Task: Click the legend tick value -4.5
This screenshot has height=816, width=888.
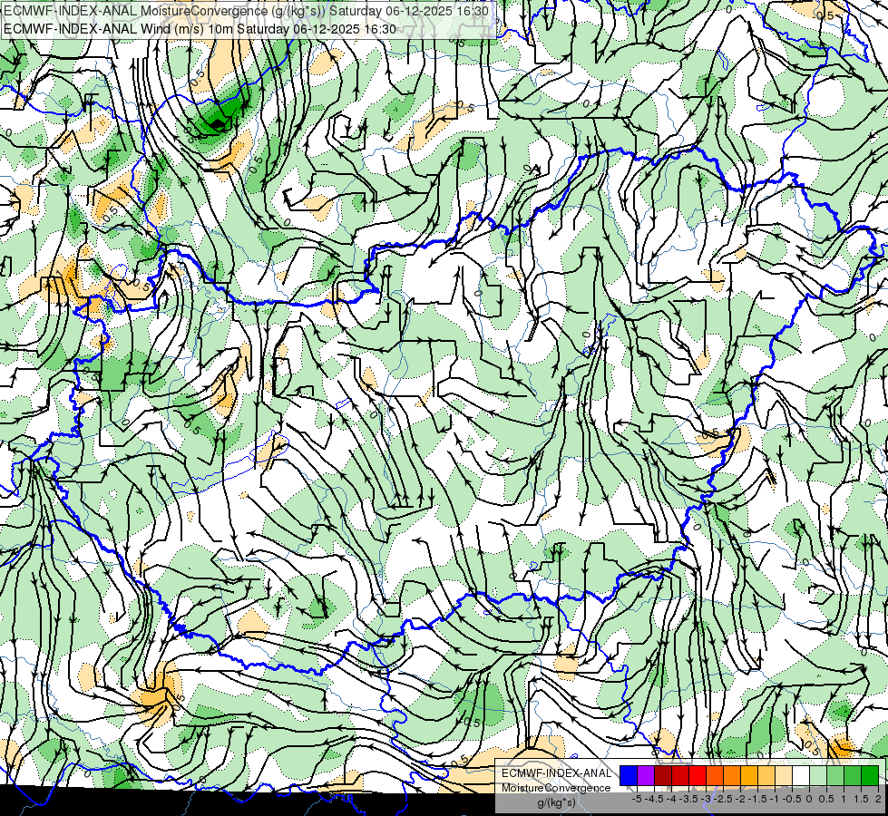Action: coord(654,799)
